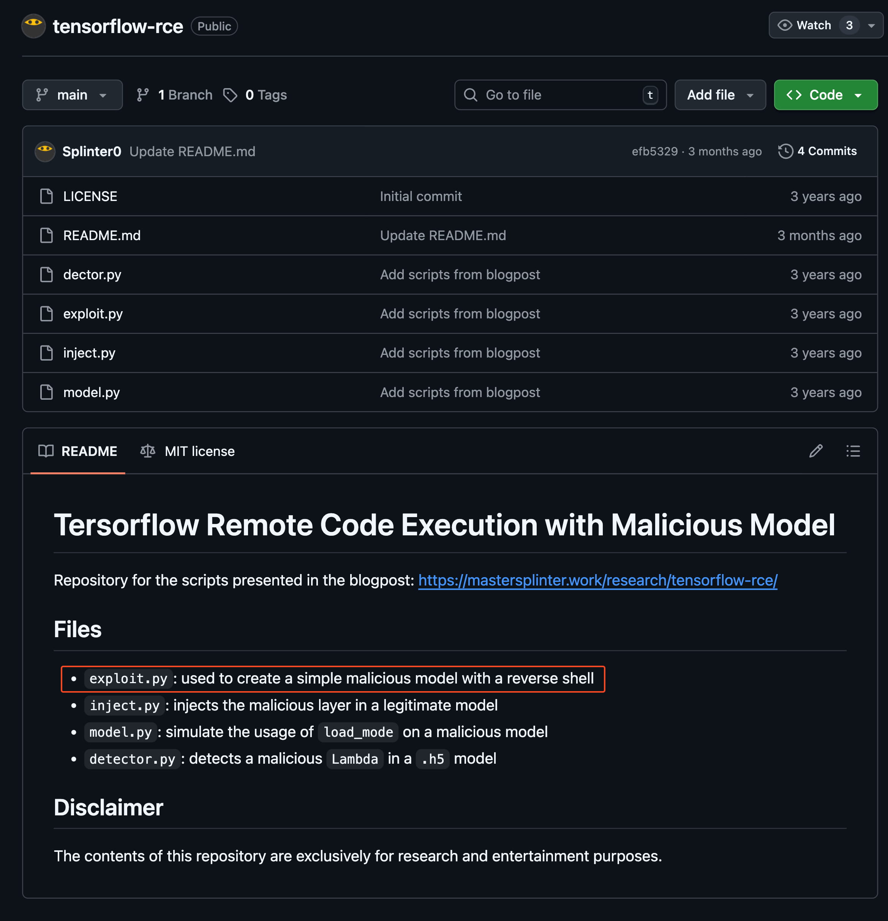Open the README outline list icon
Screen dimensions: 888x921
click(853, 451)
